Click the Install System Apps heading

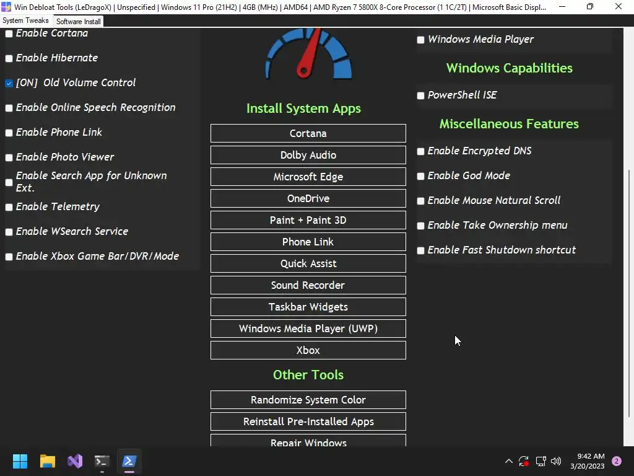tap(303, 108)
